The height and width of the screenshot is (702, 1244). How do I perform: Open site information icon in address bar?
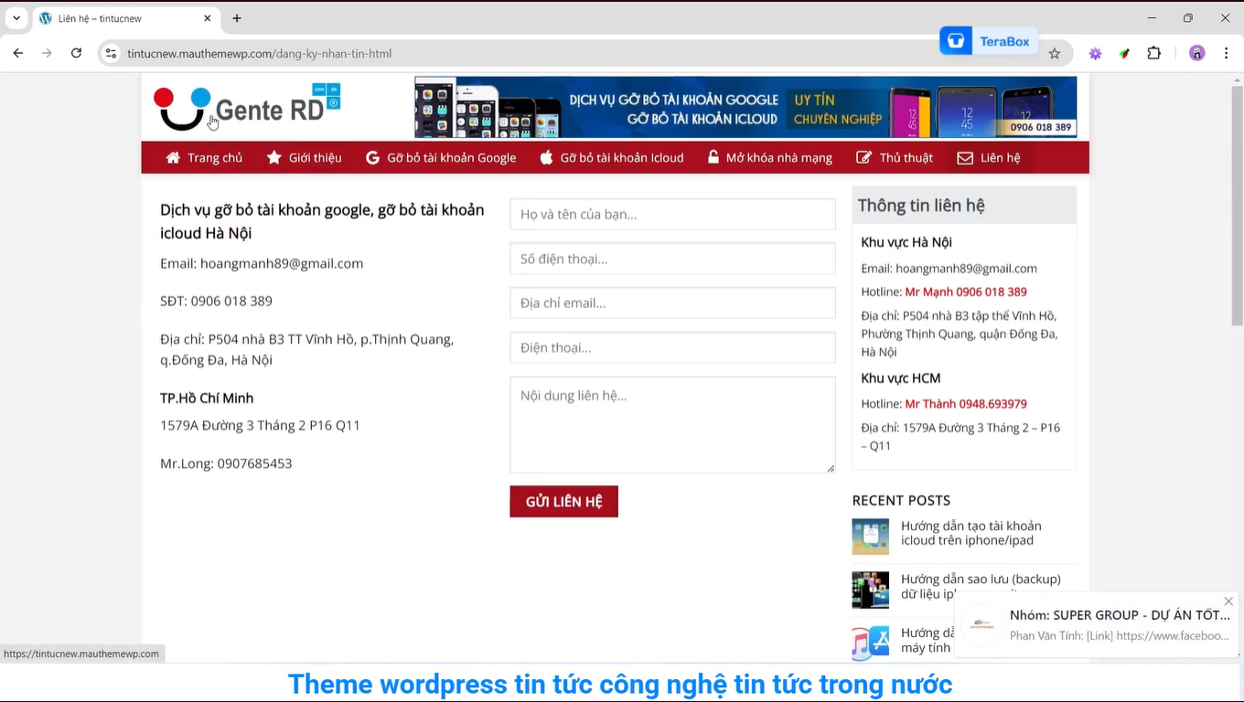pos(111,53)
